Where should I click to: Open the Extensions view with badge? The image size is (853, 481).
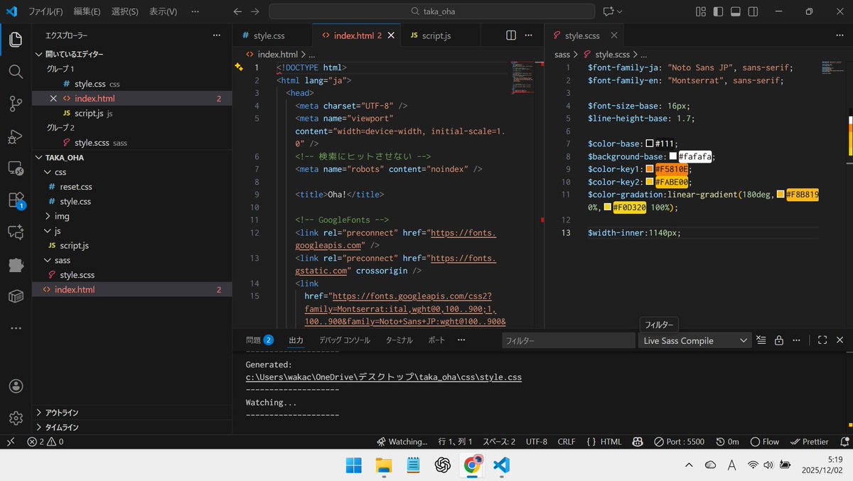point(16,200)
